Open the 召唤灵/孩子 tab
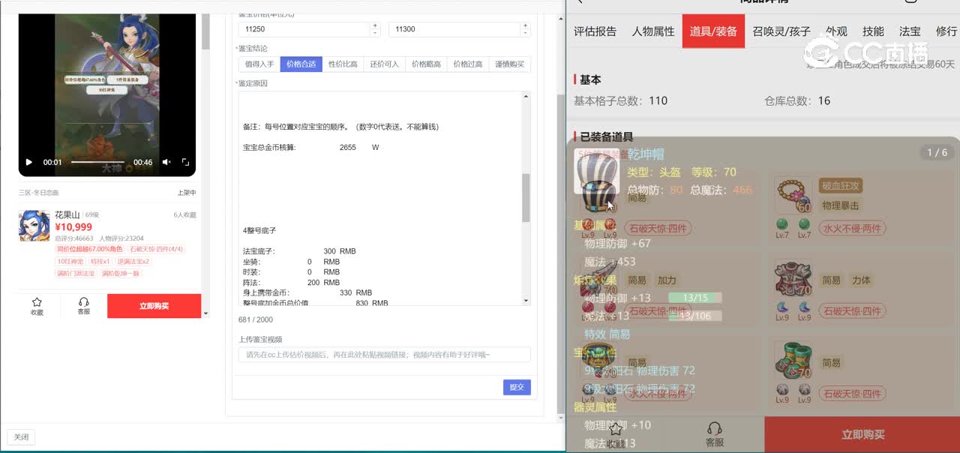 point(781,31)
